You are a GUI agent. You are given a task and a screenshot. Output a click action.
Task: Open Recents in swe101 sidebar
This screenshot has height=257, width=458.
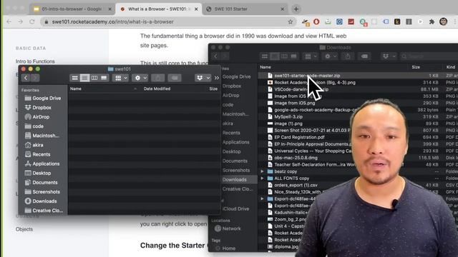38,154
